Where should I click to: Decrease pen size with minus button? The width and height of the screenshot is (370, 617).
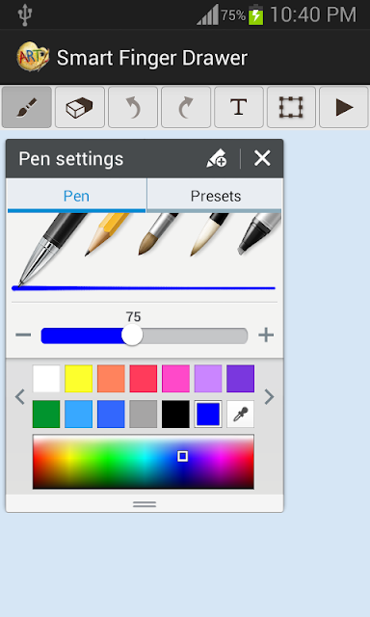point(23,335)
